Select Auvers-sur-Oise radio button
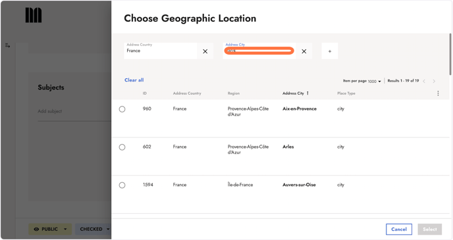Viewport: 453px width, 240px height. 122,185
